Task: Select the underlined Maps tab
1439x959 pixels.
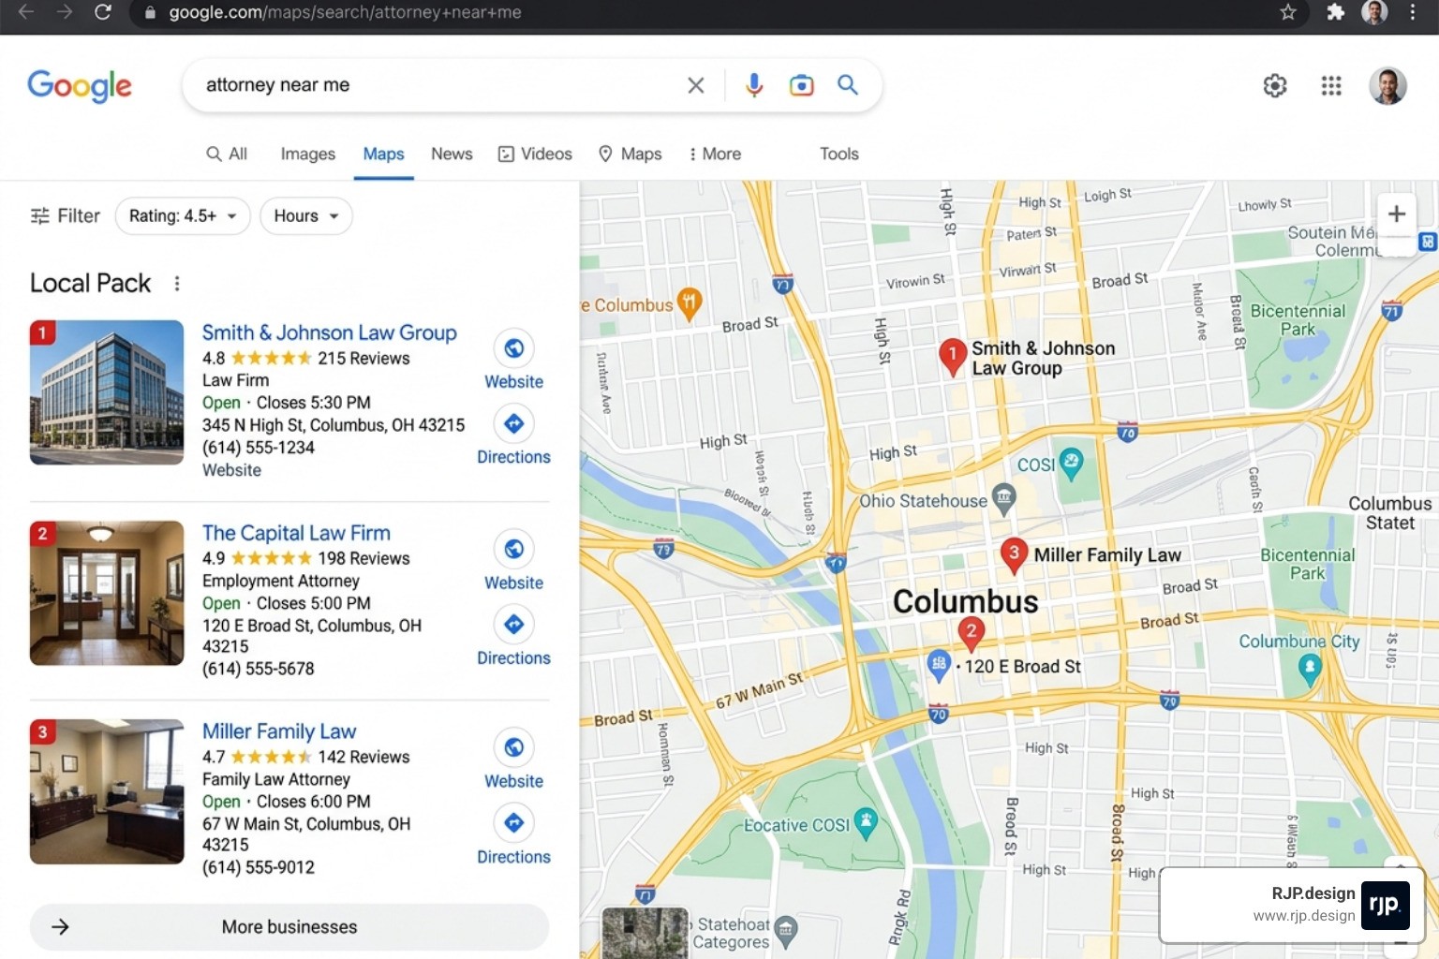Action: tap(384, 154)
